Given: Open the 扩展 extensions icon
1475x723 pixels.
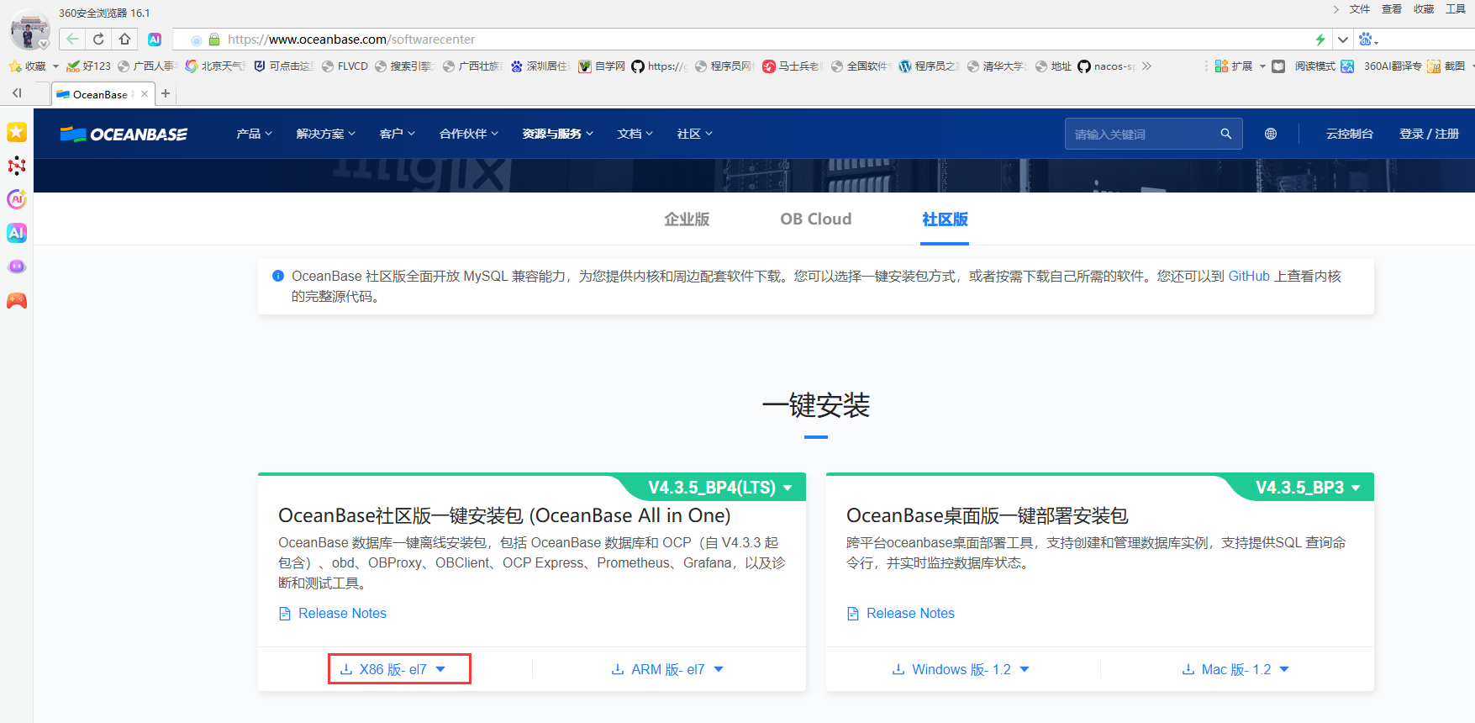Looking at the screenshot, I should pos(1222,66).
